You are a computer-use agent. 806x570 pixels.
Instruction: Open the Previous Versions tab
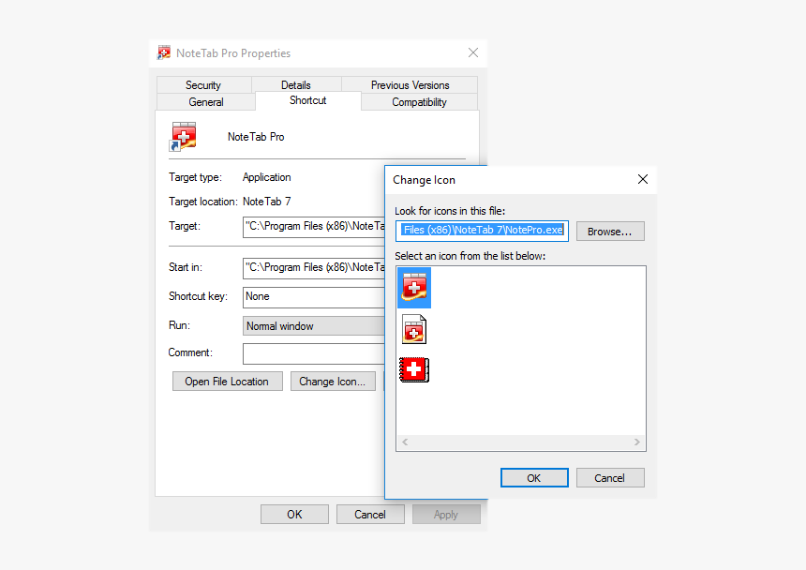pyautogui.click(x=410, y=84)
